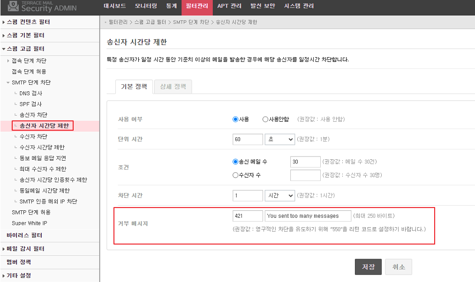This screenshot has width=475, height=282.
Task: Open the APT 관리 menu
Action: point(229,6)
